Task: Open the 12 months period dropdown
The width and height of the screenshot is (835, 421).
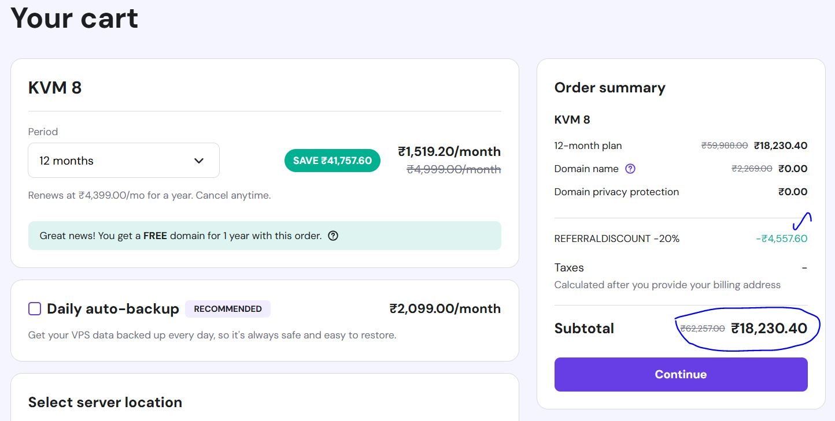Action: [x=123, y=161]
